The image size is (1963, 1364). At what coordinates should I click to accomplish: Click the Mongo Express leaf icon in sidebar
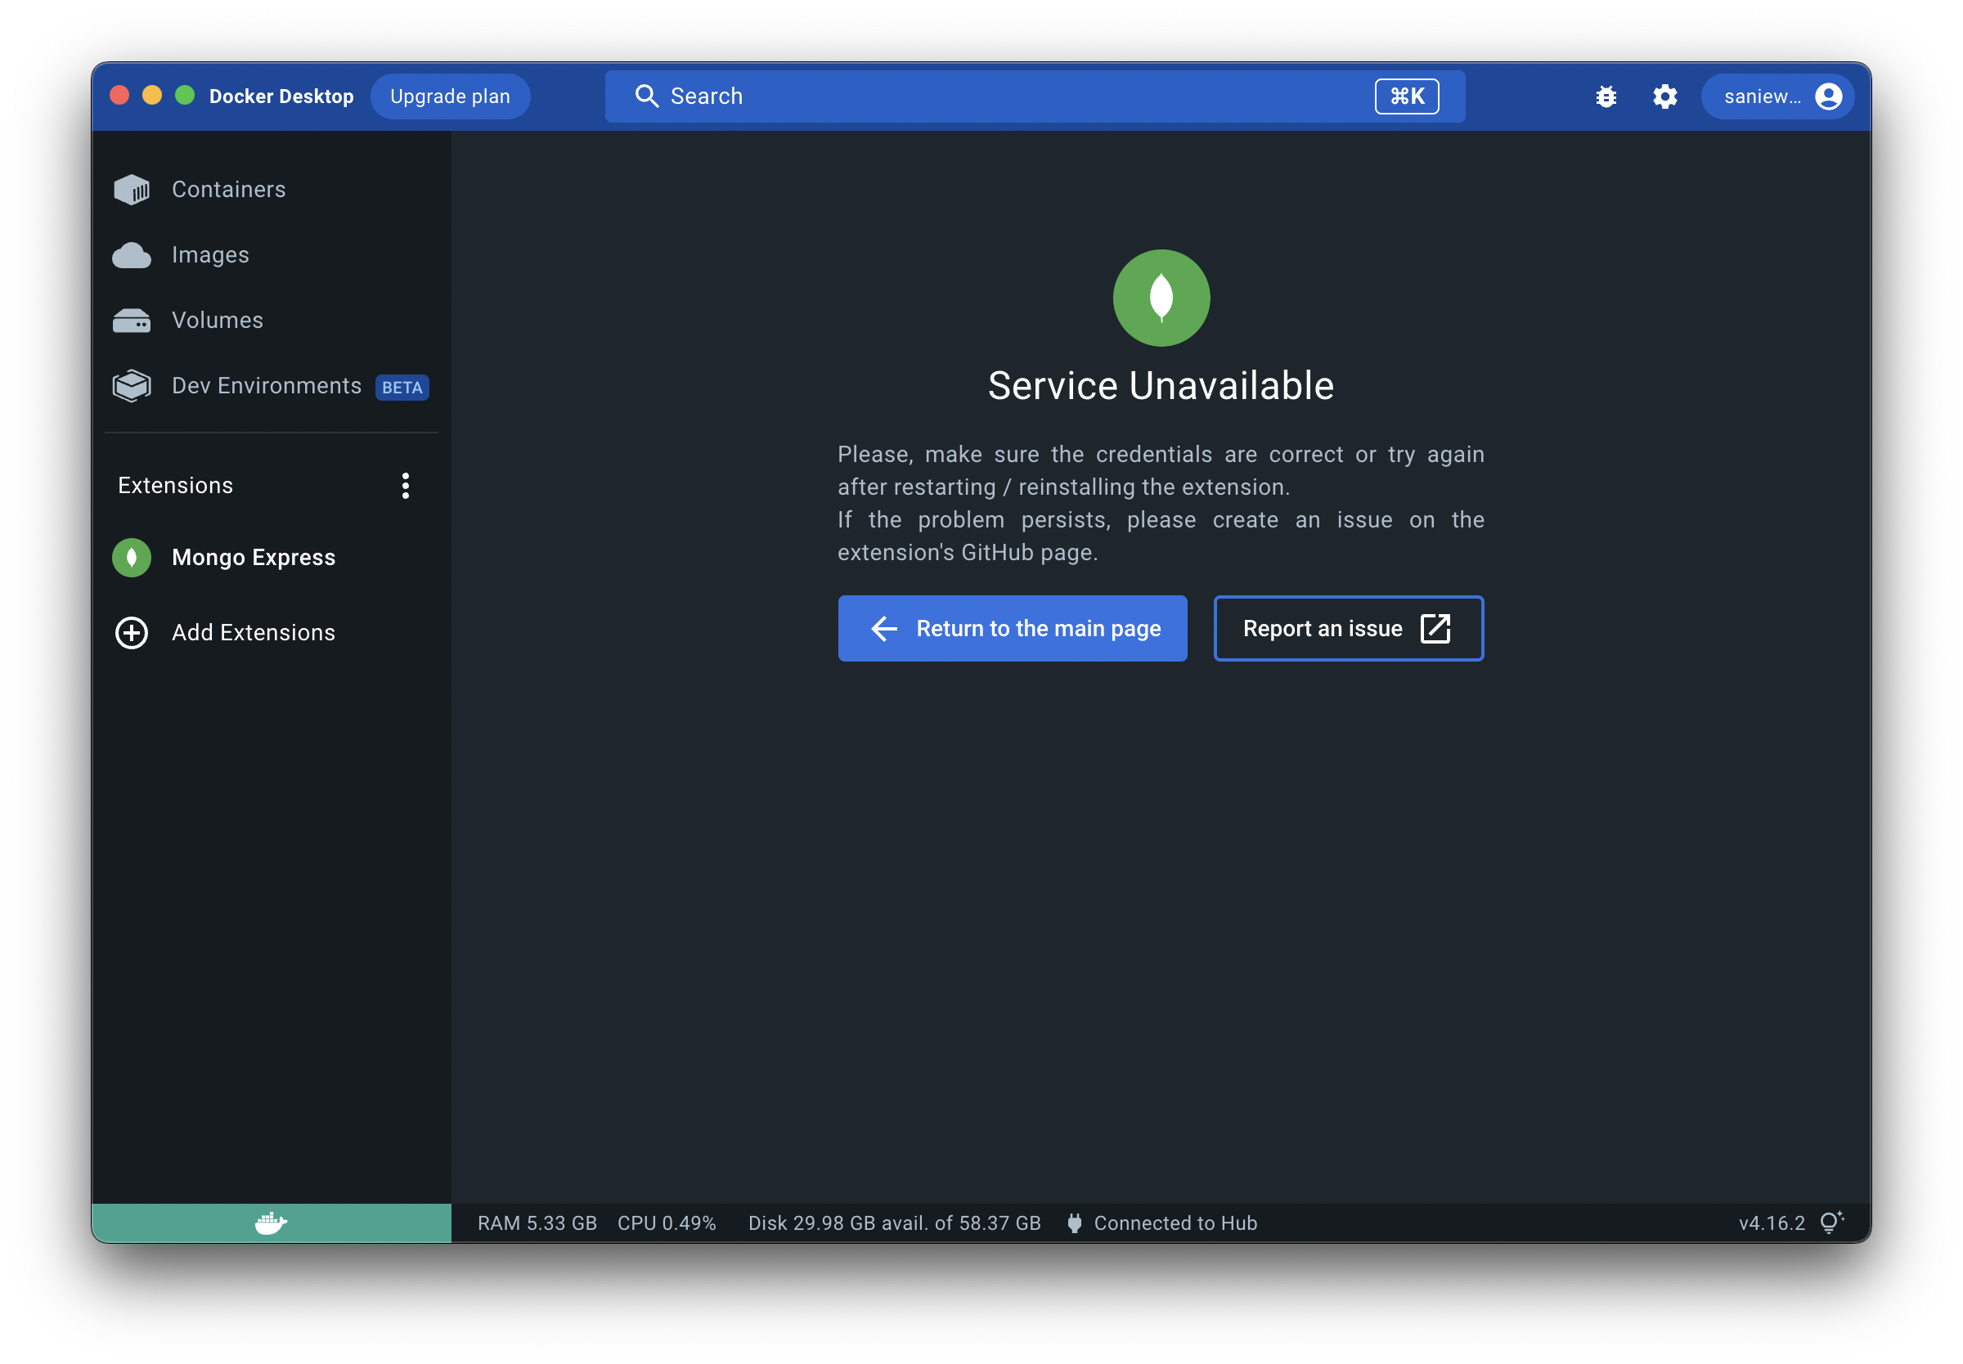point(132,557)
